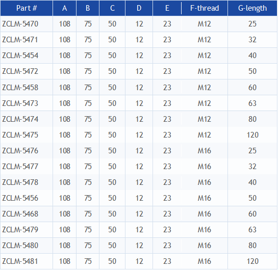The image size is (279, 271).
Task: Open part ZCLM-5476
Action: 20,151
